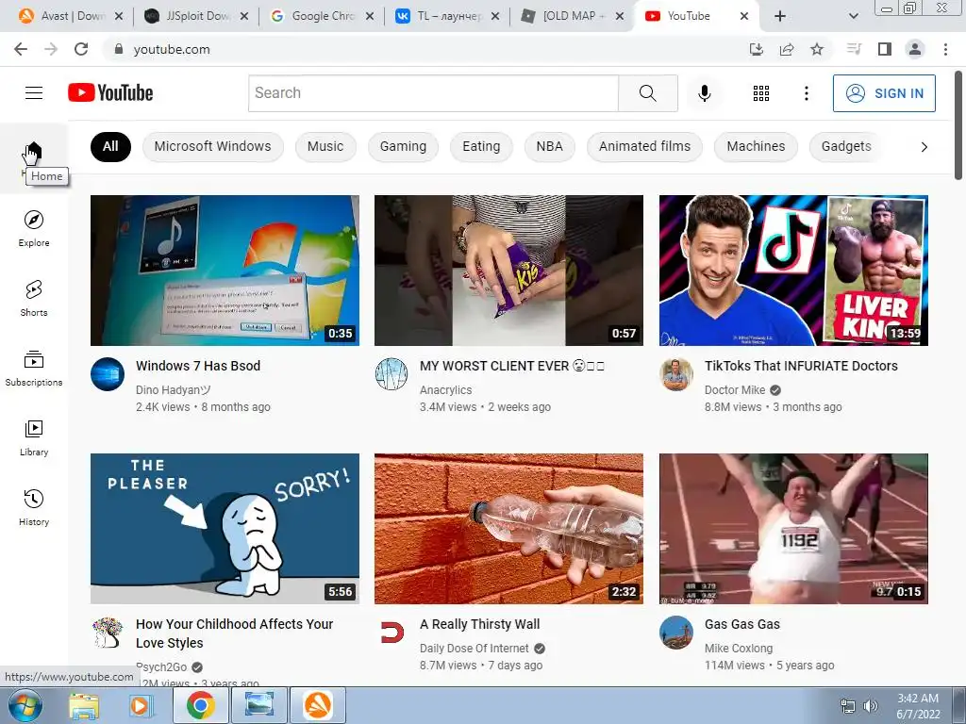The height and width of the screenshot is (724, 966).
Task: Click the water bottle brick wall thumbnail
Action: coord(508,528)
